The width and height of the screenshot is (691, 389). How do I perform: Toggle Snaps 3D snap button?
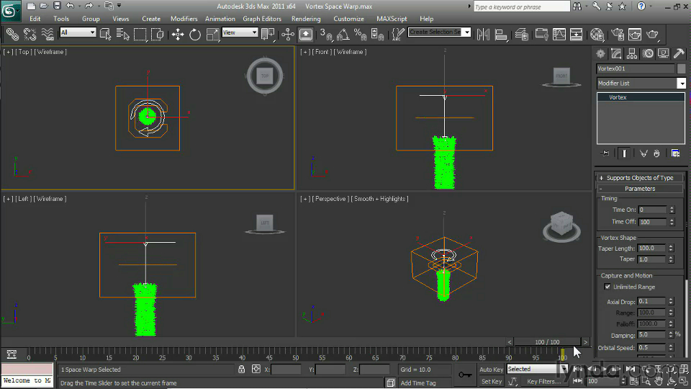point(325,34)
